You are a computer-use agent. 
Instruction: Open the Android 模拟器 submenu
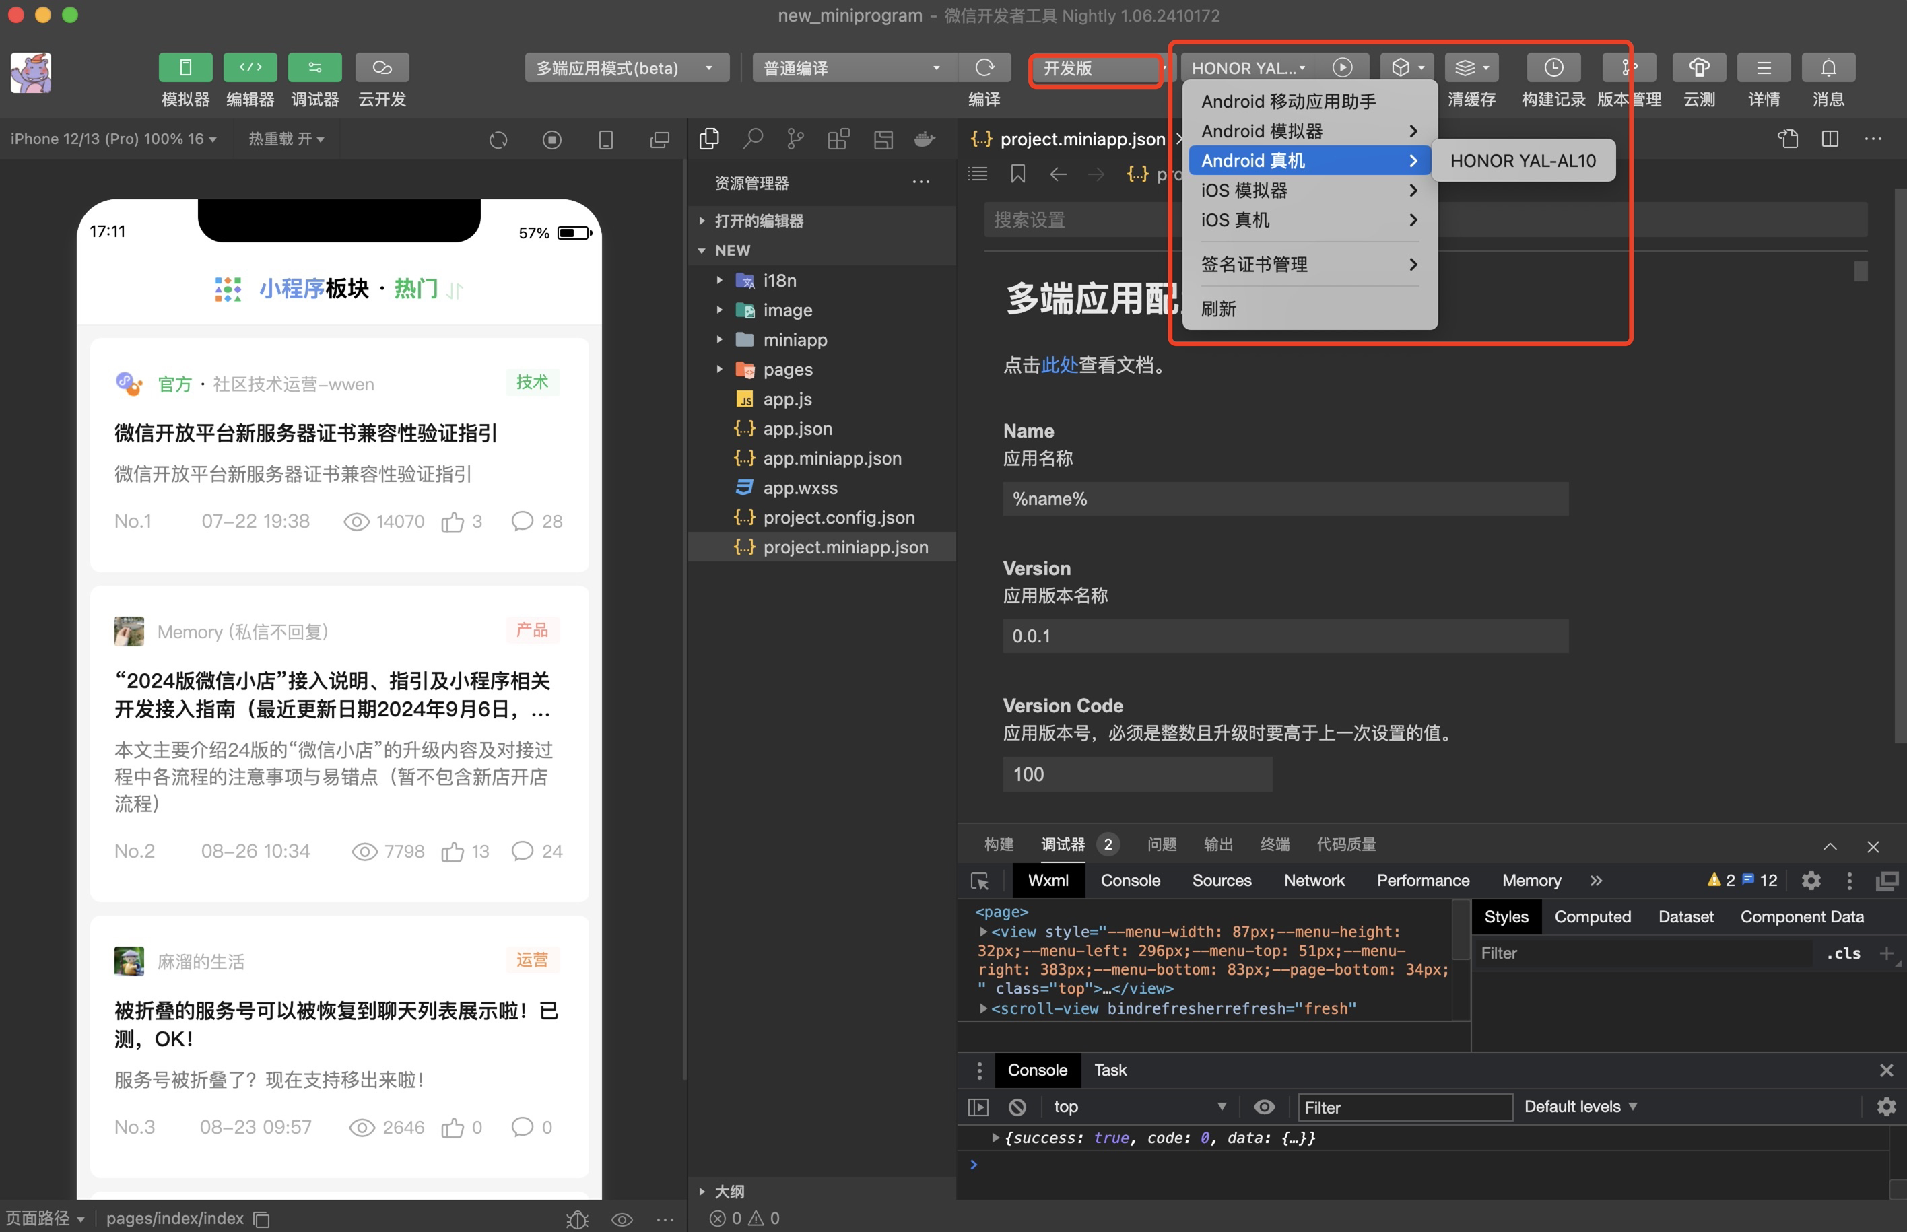click(1309, 131)
